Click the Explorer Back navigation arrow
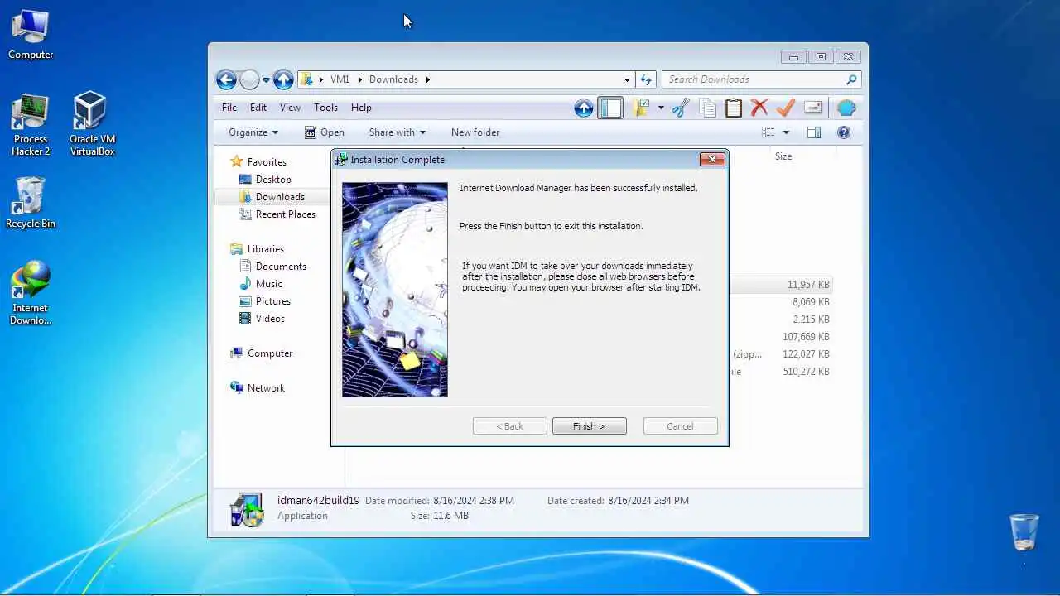 coord(226,79)
